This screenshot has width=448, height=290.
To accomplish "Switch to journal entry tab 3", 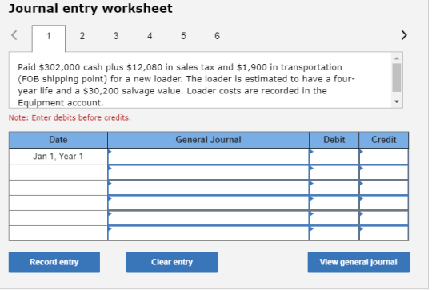I will 116,36.
